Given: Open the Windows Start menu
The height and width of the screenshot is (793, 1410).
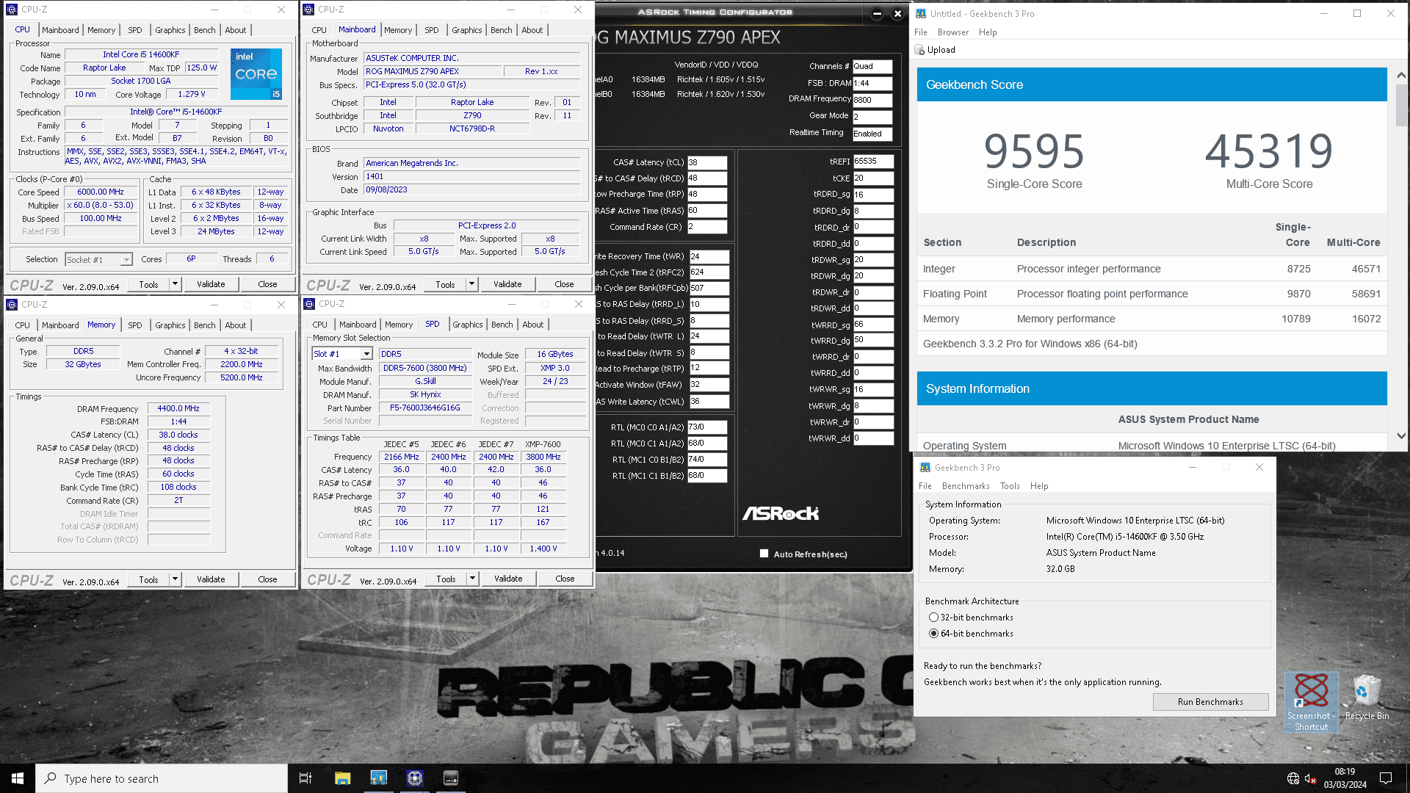Looking at the screenshot, I should [18, 778].
